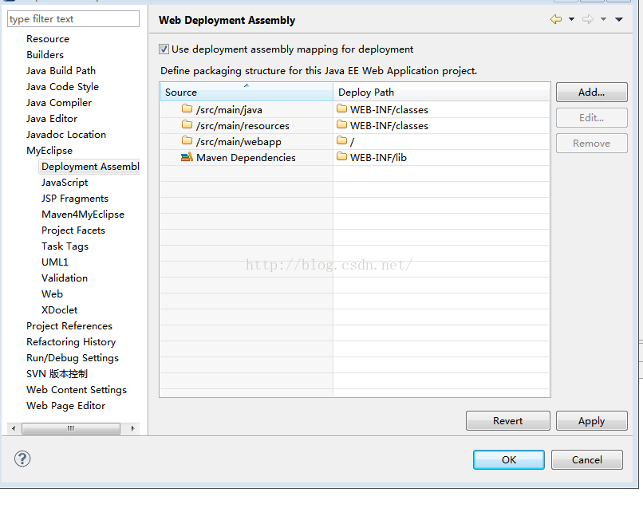Open Project References settings
This screenshot has height=512, width=643.
69,326
